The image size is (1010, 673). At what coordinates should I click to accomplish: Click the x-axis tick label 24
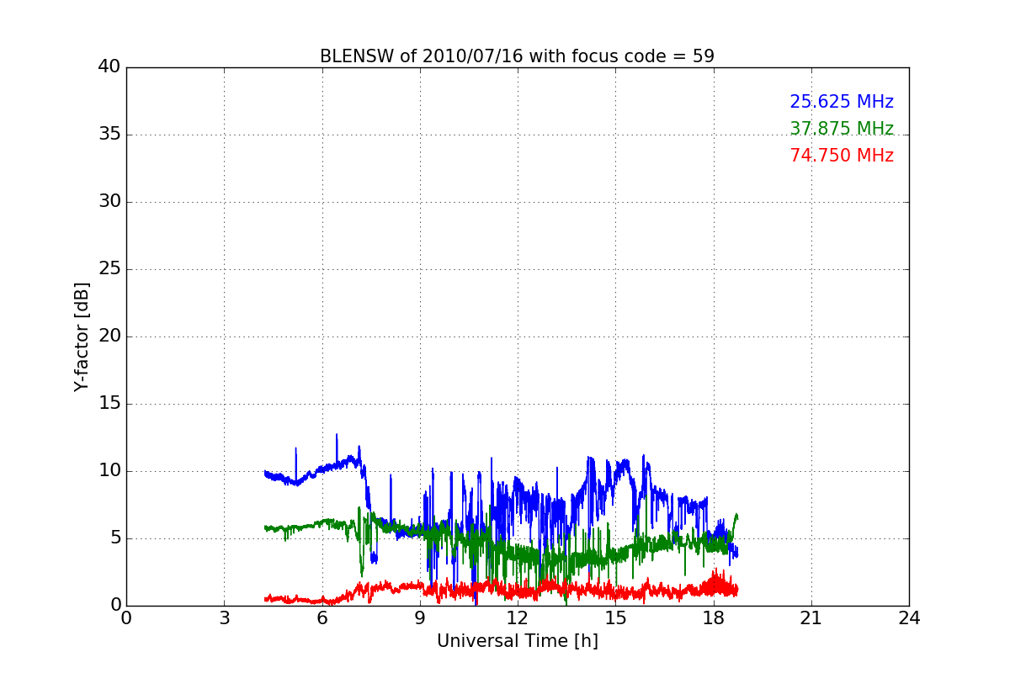pyautogui.click(x=909, y=618)
